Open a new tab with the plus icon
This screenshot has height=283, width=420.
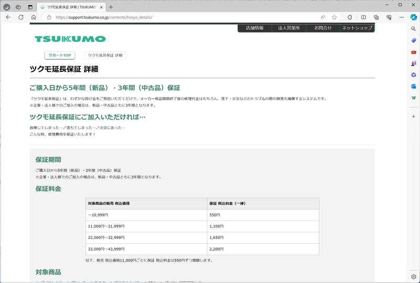coord(111,7)
